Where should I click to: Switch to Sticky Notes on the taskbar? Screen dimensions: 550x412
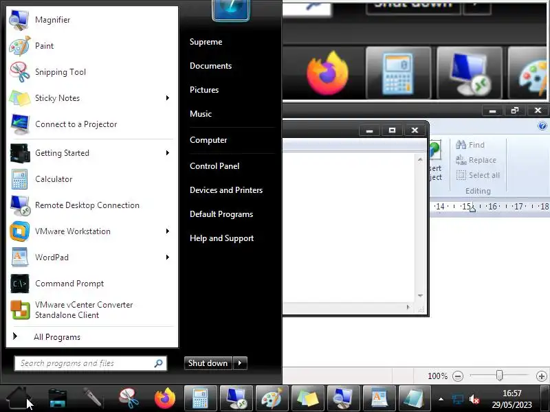(308, 398)
